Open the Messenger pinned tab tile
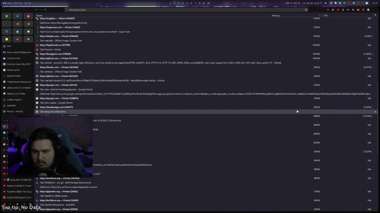380x213 pixels. [x=18, y=16]
